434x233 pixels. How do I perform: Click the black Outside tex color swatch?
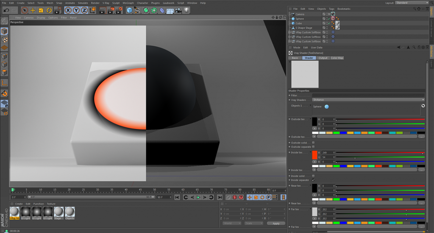(315, 122)
